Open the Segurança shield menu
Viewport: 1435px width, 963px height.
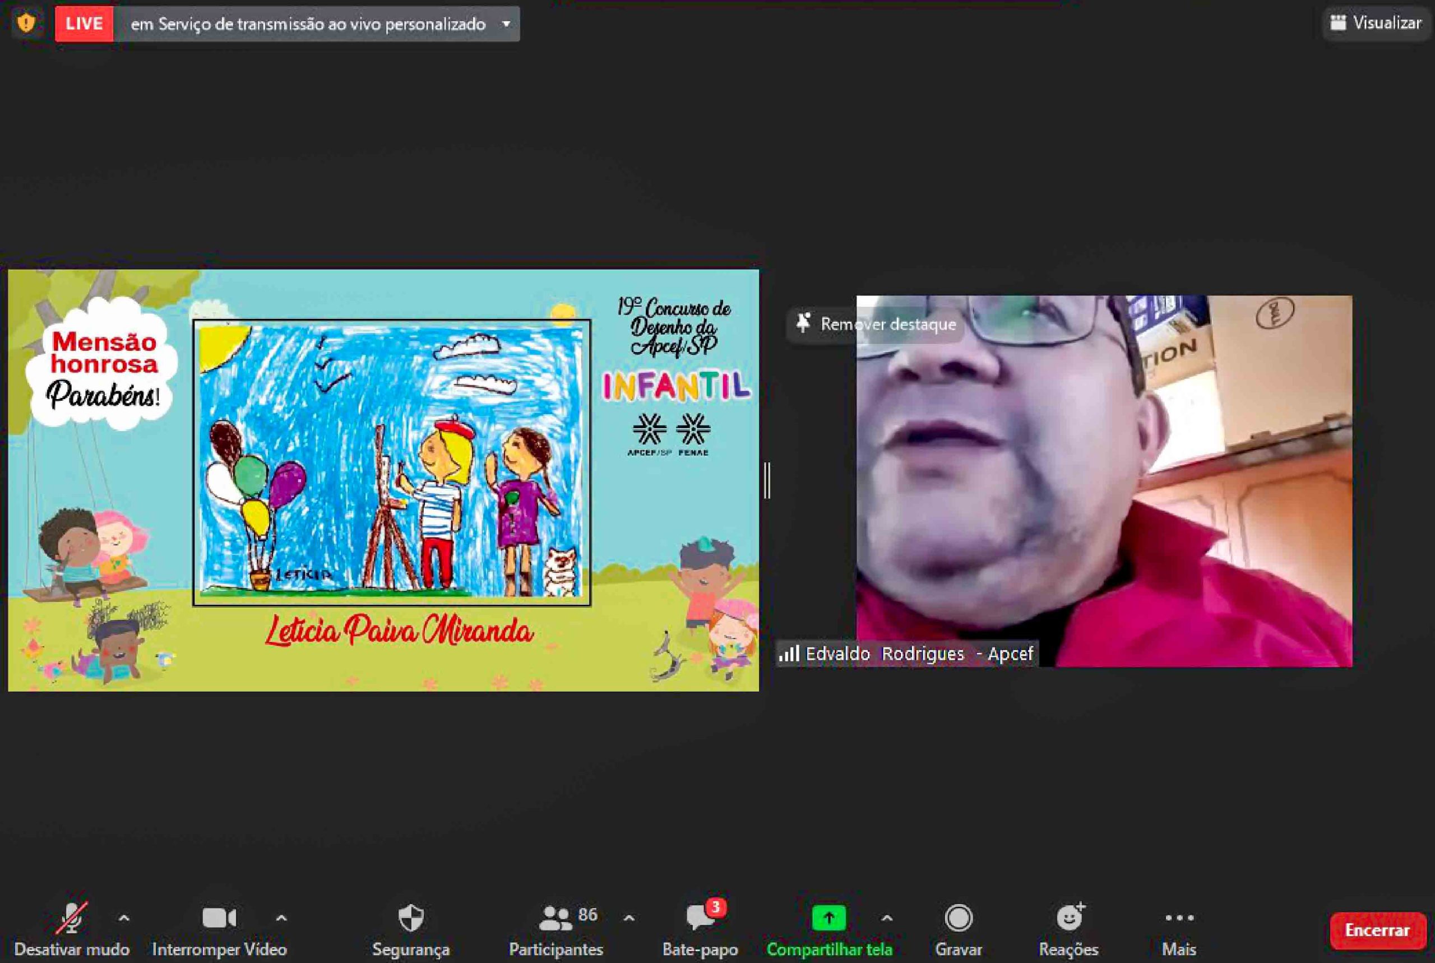coord(411,919)
